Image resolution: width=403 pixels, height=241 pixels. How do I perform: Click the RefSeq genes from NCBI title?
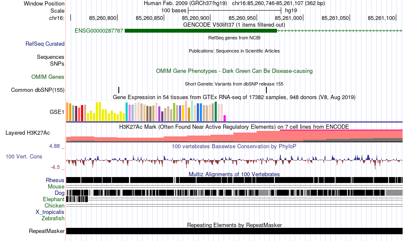pos(234,38)
